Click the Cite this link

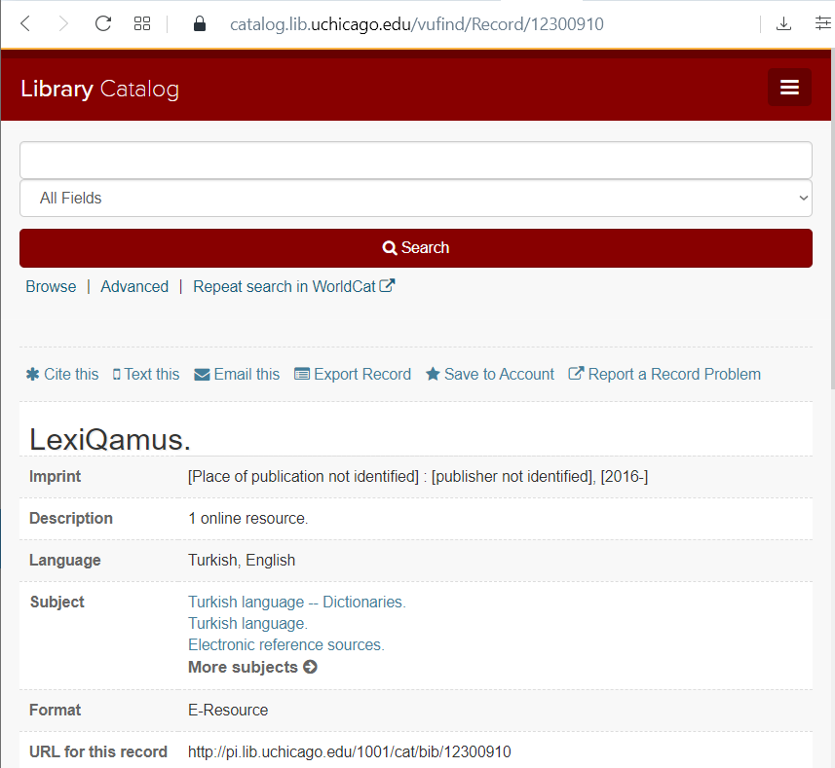click(62, 375)
